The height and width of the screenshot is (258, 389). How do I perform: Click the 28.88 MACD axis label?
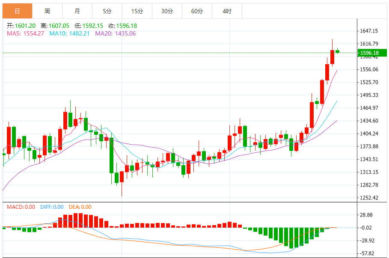tap(366, 215)
